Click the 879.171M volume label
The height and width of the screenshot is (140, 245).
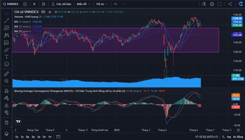tap(238, 79)
